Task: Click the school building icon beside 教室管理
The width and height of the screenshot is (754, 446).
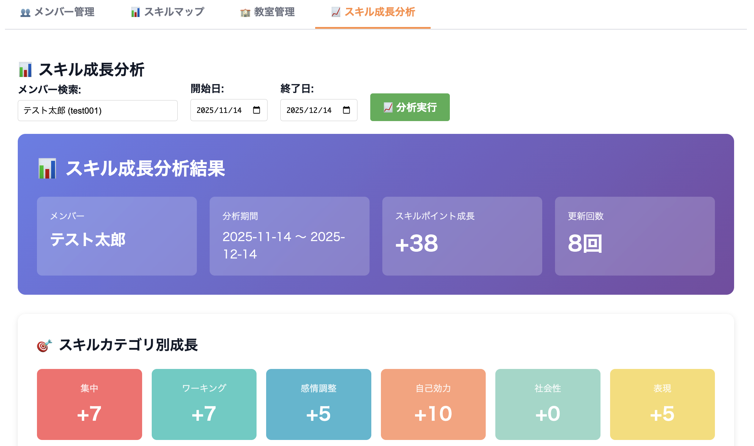Action: pos(245,13)
